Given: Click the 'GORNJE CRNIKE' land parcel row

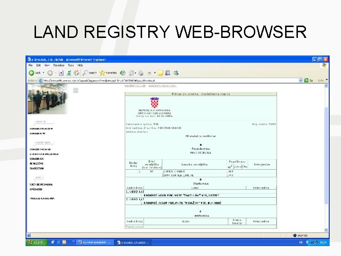Looking at the screenshot, I should point(201,172).
